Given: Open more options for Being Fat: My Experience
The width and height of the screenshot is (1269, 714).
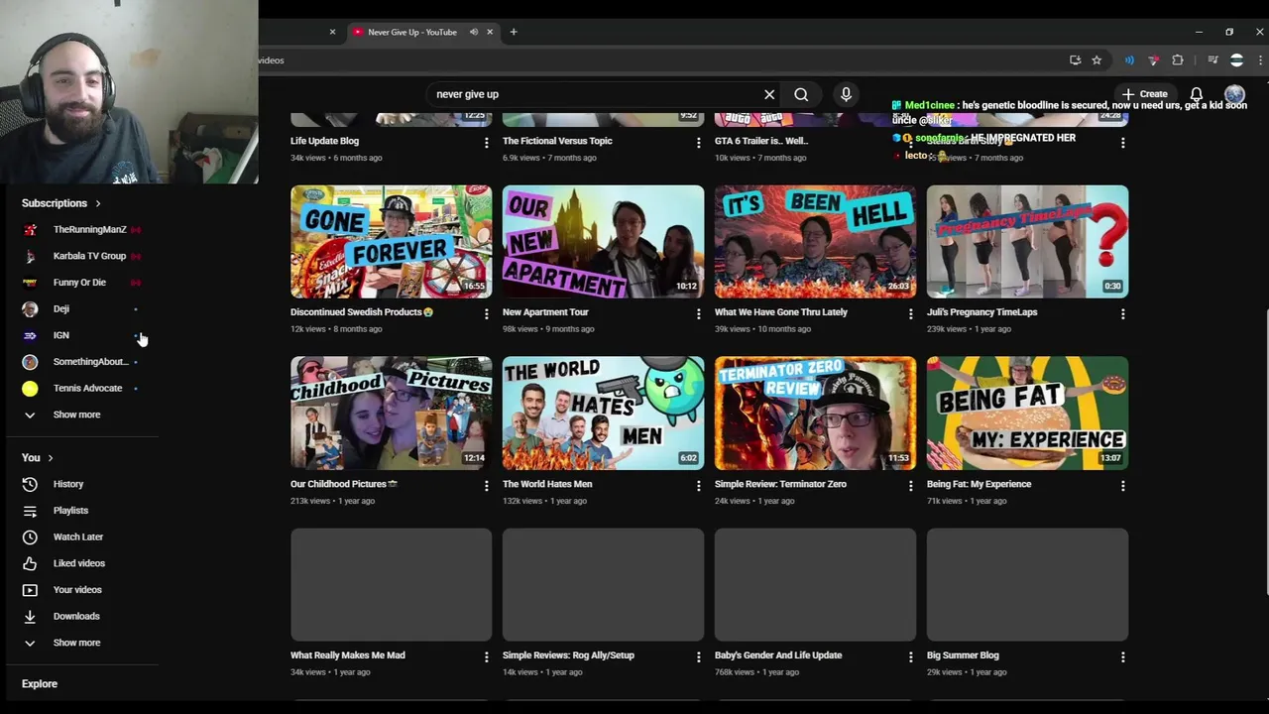Looking at the screenshot, I should (1122, 486).
